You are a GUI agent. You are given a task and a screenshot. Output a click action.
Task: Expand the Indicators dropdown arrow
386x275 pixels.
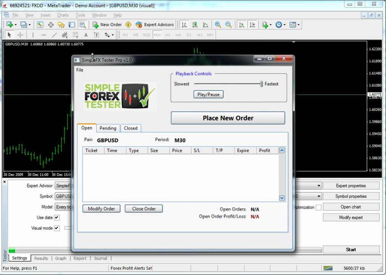(270, 25)
